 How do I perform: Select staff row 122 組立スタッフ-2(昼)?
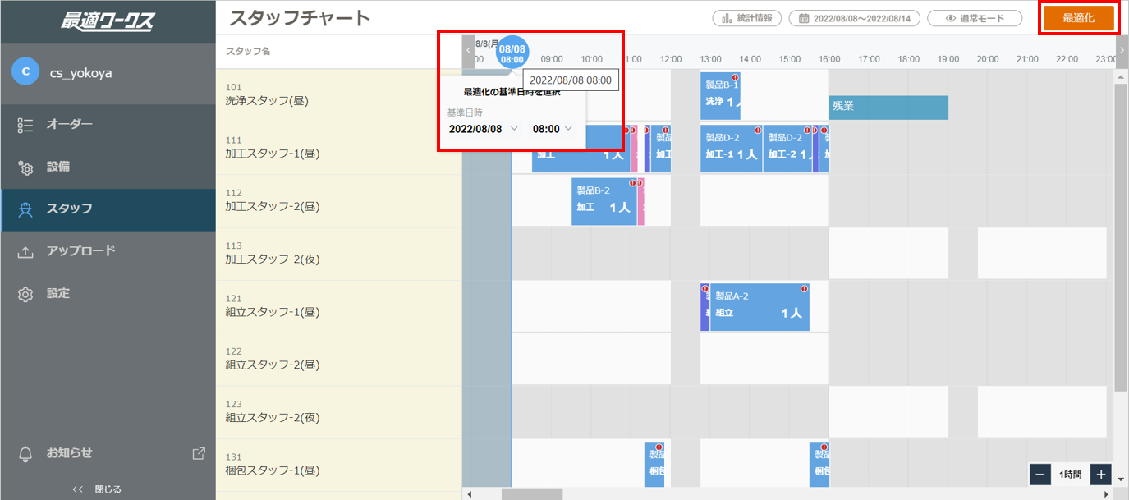click(339, 359)
